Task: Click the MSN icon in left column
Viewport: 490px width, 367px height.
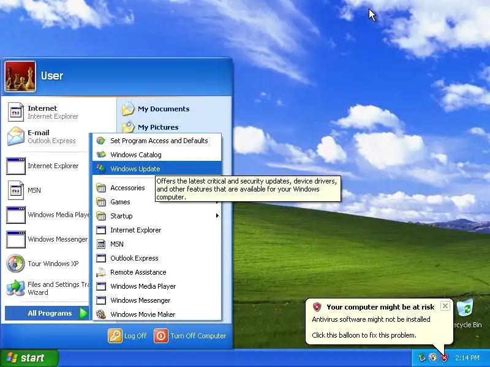Action: [16, 190]
